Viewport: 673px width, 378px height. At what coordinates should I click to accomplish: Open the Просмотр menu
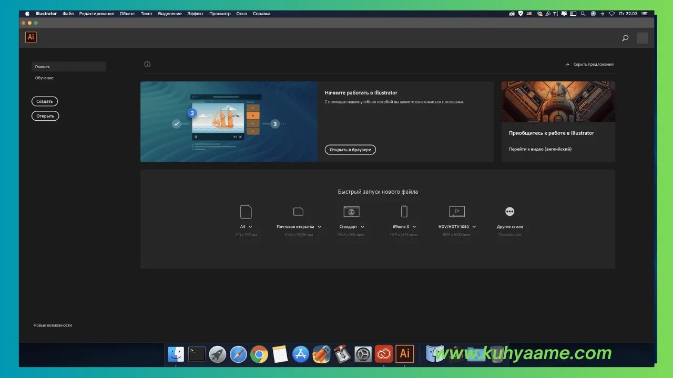[220, 14]
